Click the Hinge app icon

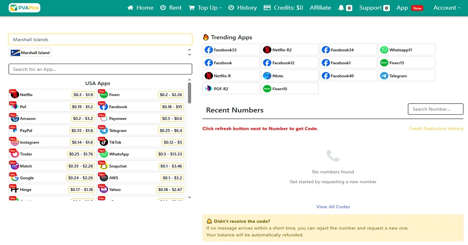click(15, 190)
